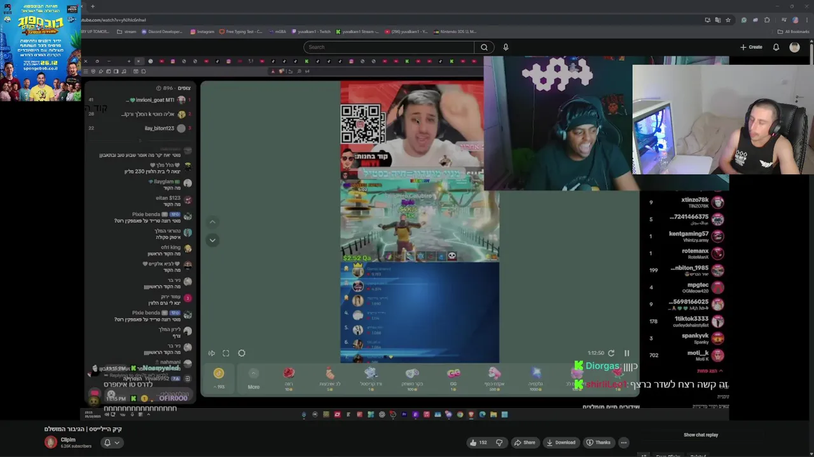Open the Nintendo 3DS bookmark
The image size is (814, 457).
(x=454, y=32)
